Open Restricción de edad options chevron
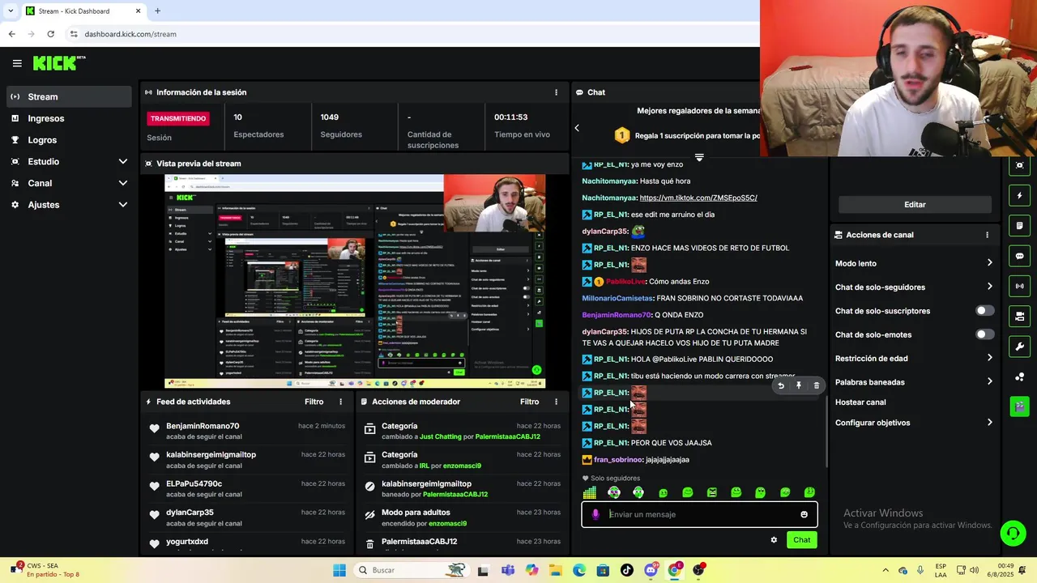This screenshot has height=583, width=1037. (989, 358)
